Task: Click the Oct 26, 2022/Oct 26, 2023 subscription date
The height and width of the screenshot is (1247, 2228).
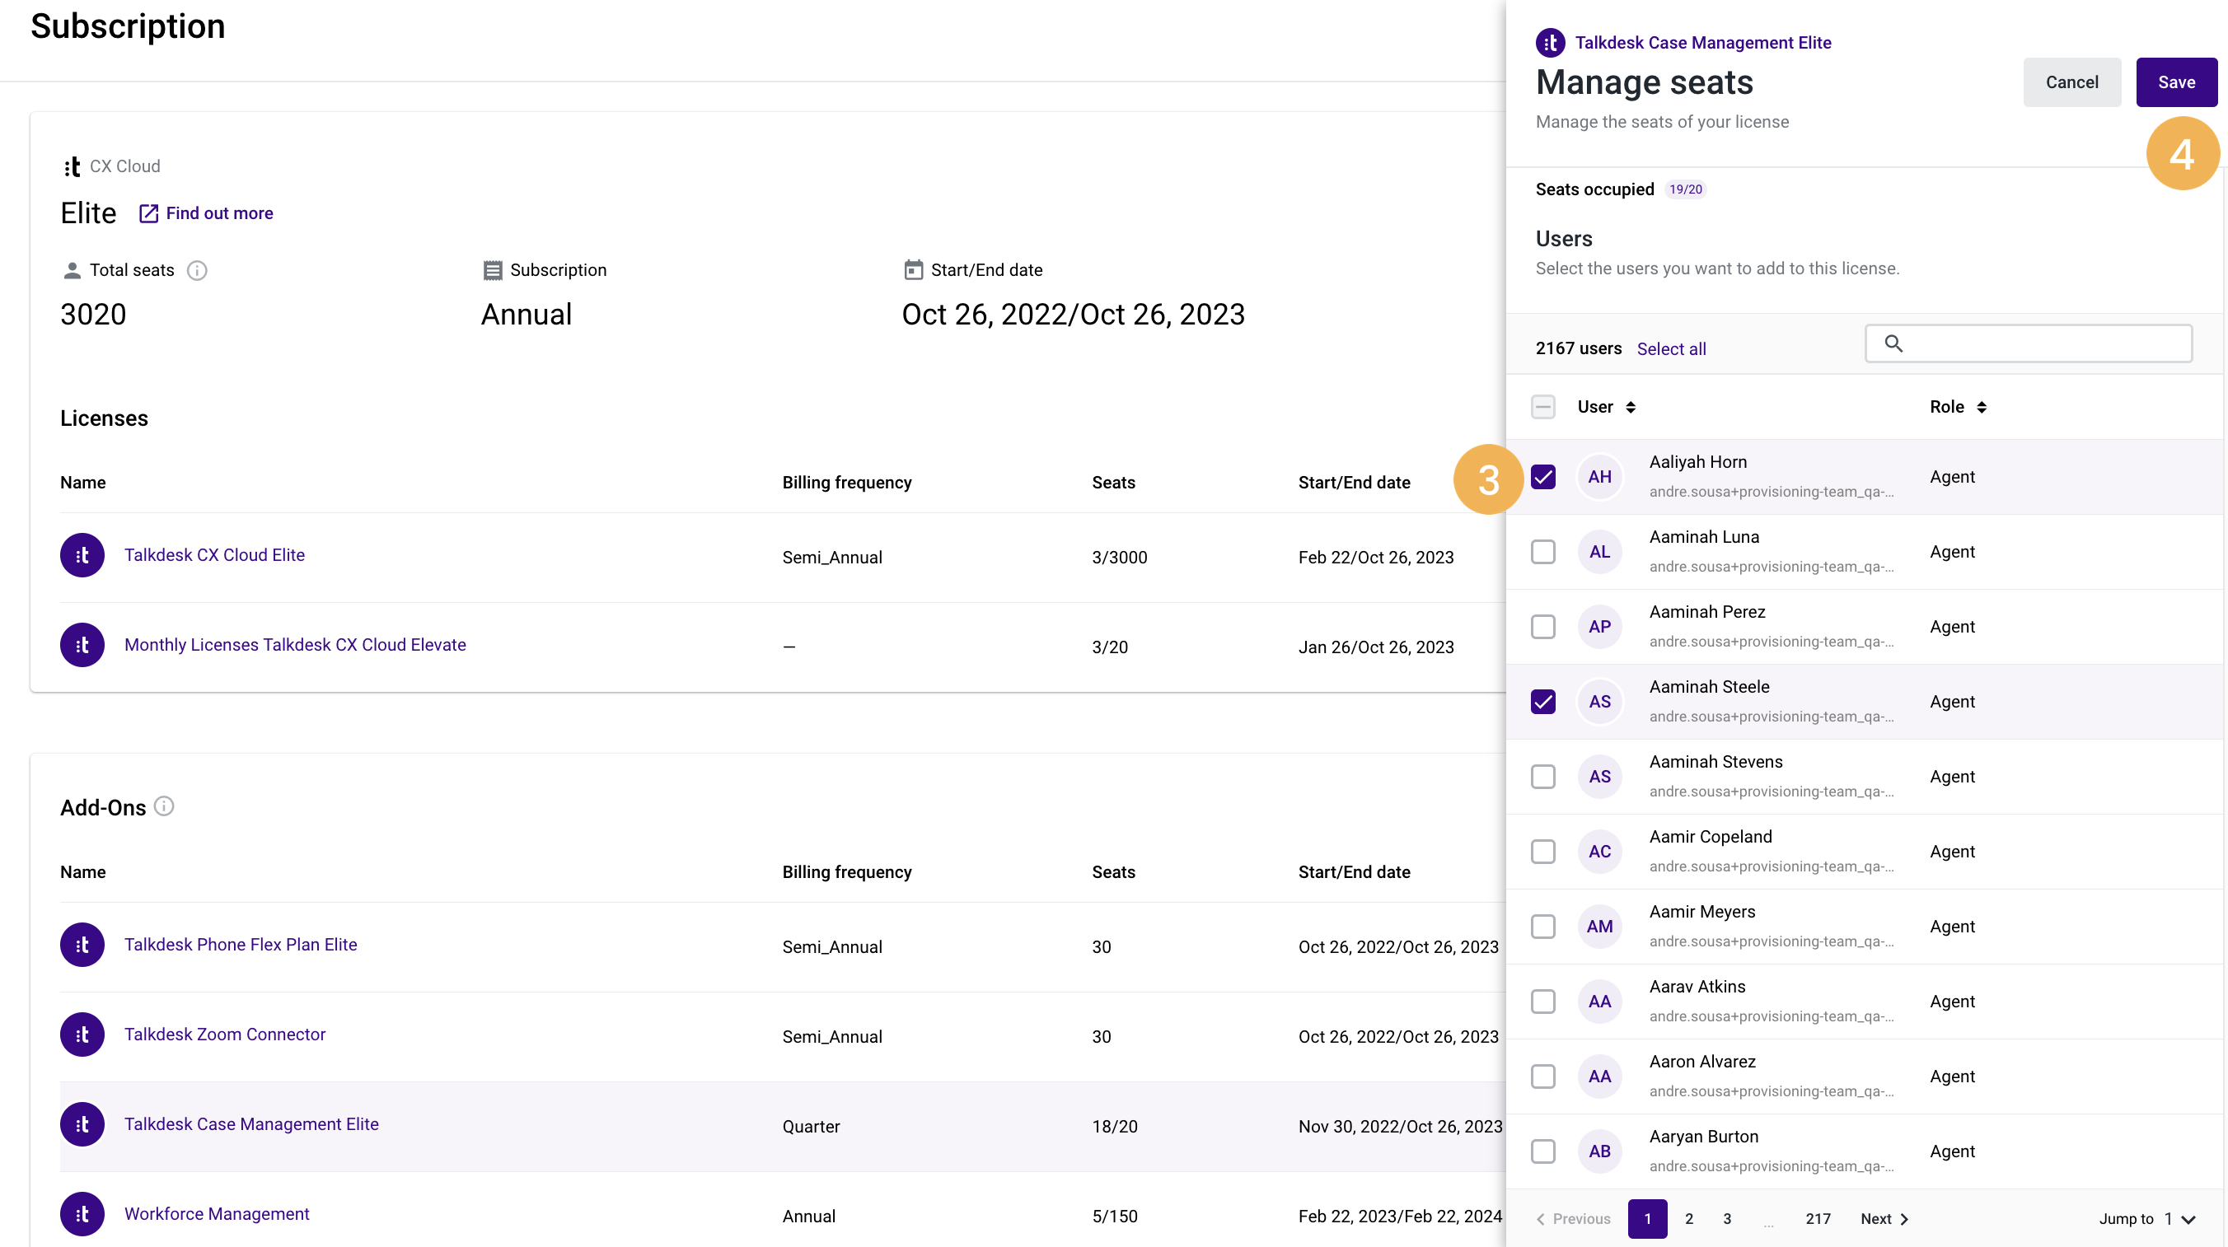Action: [x=1073, y=315]
